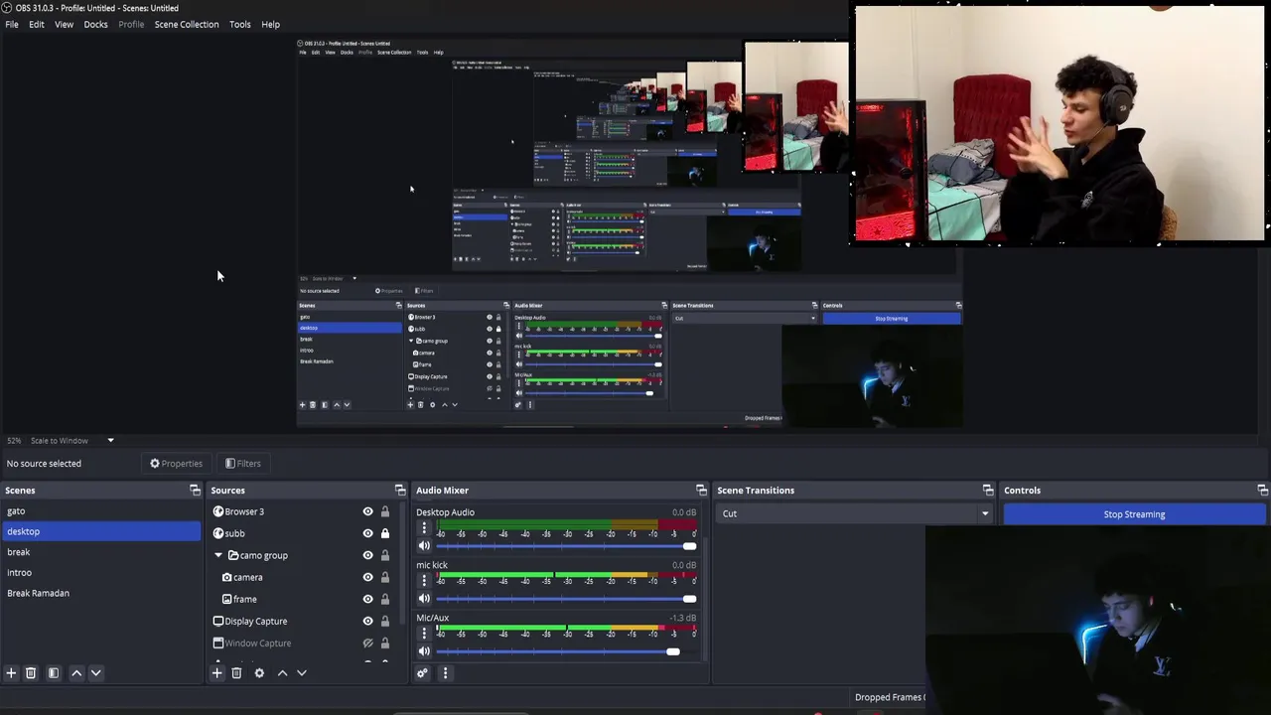Viewport: 1271px width, 715px height.
Task: Open Mic/Aux three-dot options
Action: [x=424, y=634]
